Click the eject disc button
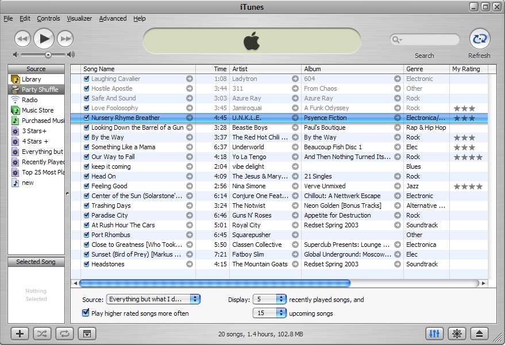 tap(480, 334)
